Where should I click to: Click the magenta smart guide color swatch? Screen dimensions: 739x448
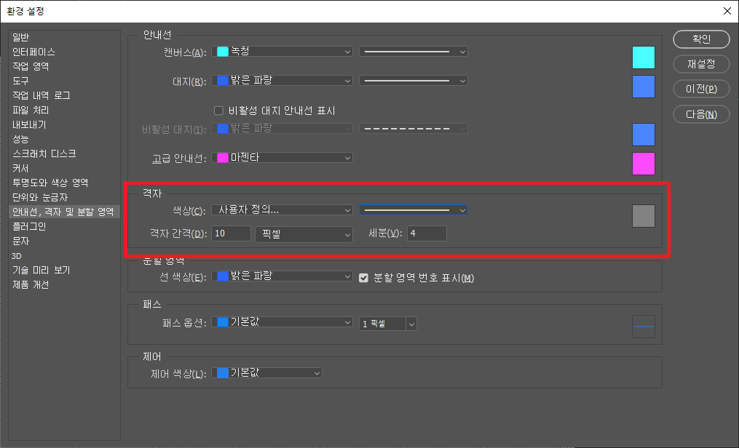[643, 164]
